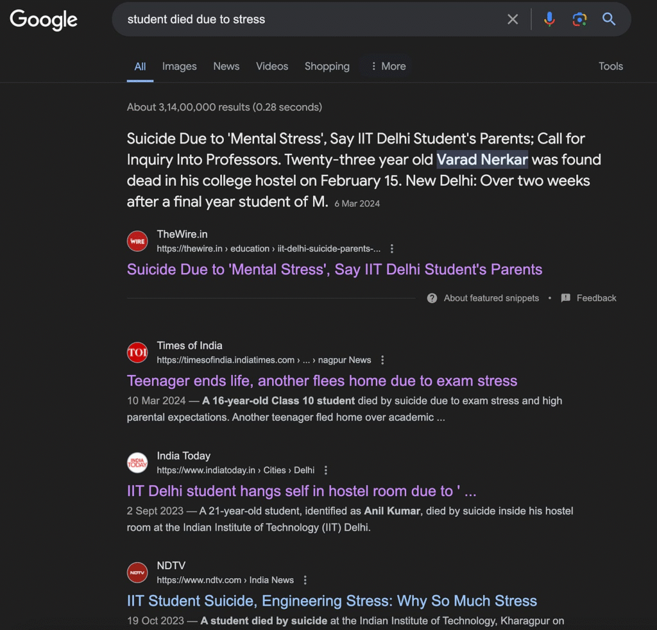The image size is (657, 630).
Task: Click the thewire.in breadcrumb URL
Action: (x=269, y=249)
